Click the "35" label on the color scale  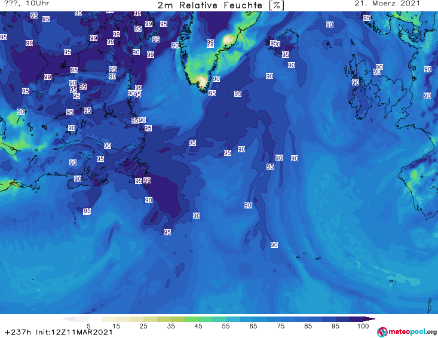click(x=171, y=325)
